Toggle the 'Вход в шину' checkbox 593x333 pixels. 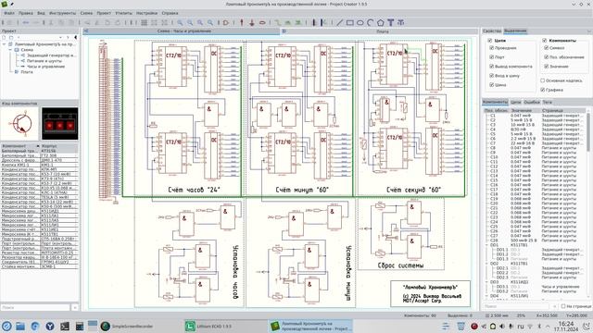tap(492, 76)
